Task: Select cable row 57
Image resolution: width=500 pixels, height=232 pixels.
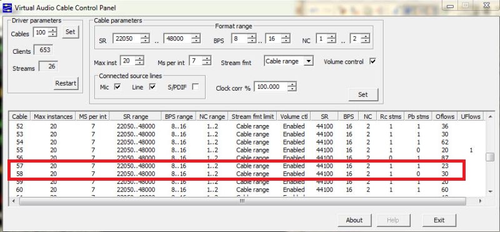Action: click(x=246, y=166)
